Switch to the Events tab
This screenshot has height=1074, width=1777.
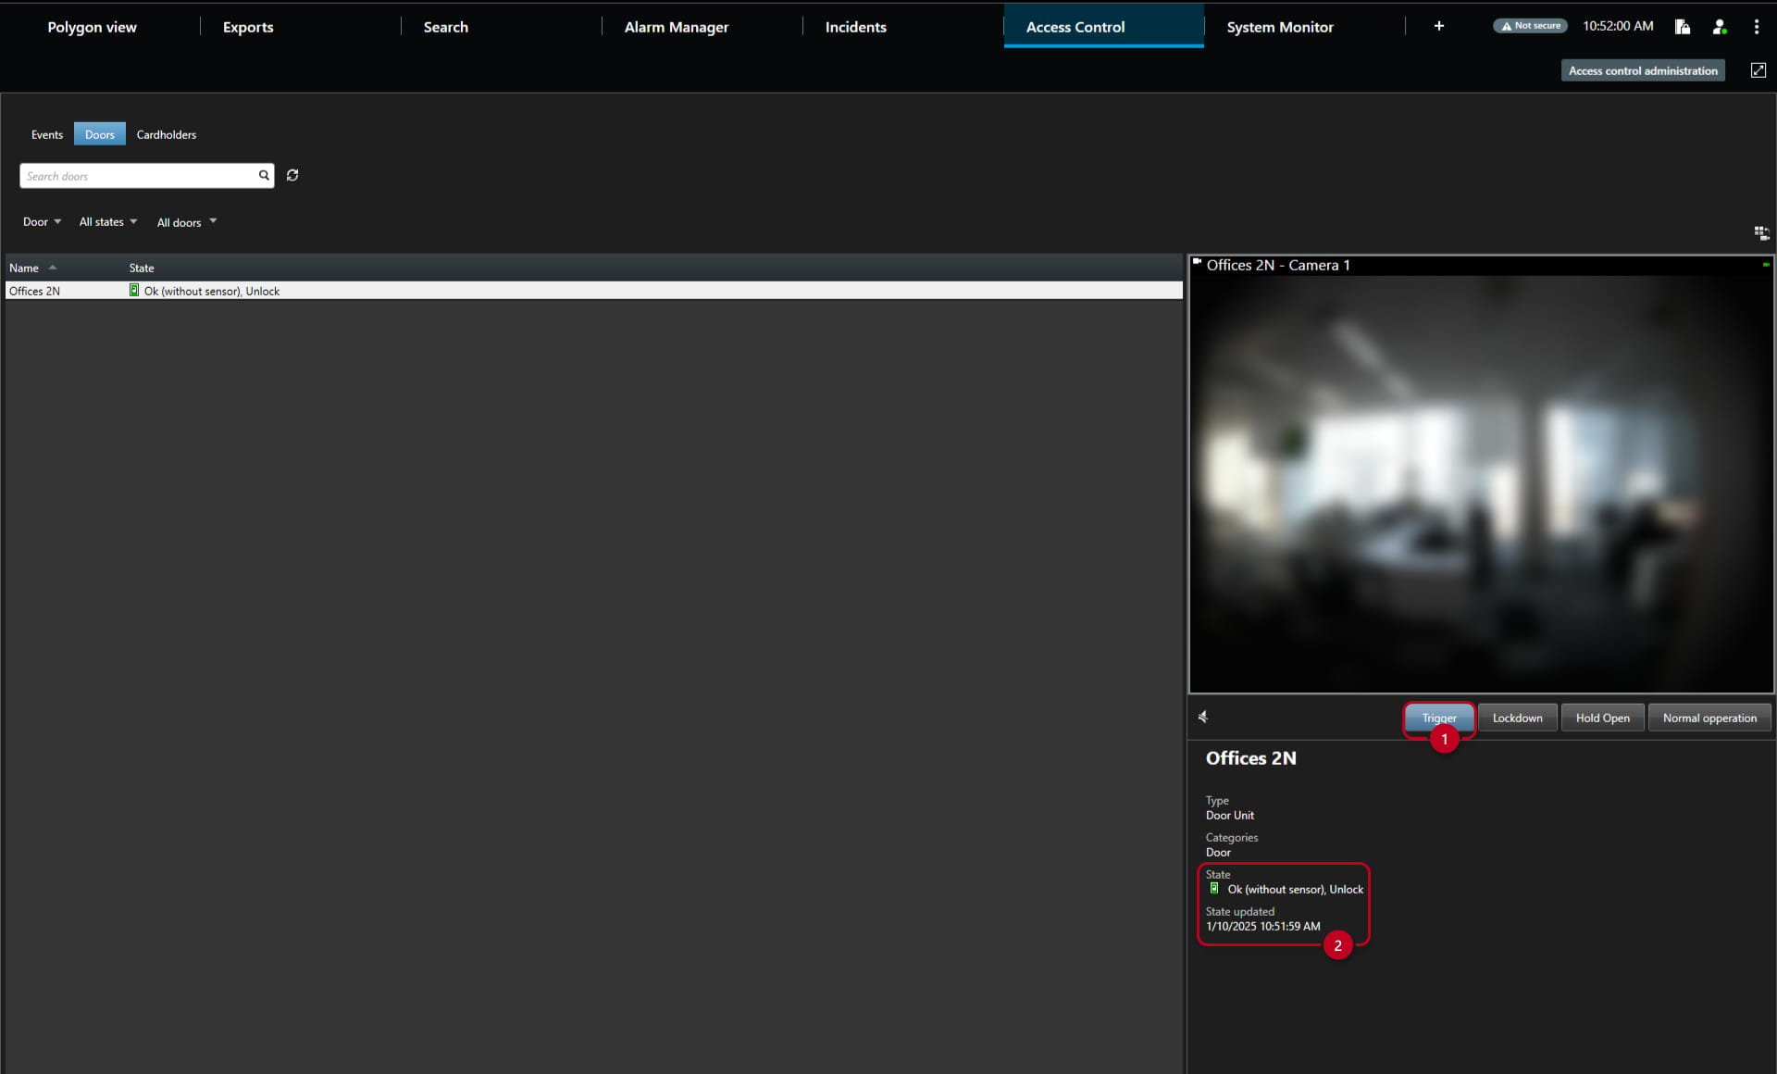click(x=47, y=134)
